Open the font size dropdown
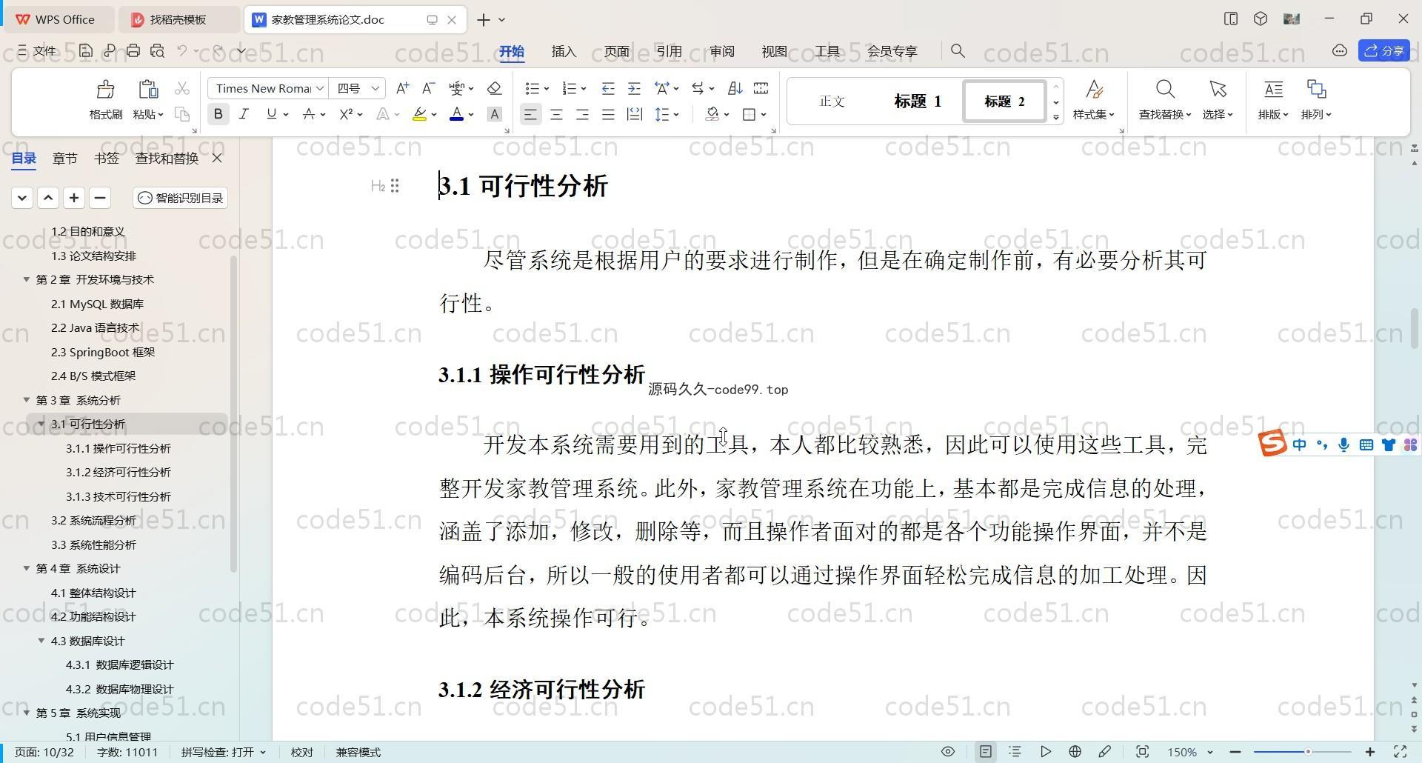The image size is (1422, 763). pyautogui.click(x=375, y=88)
